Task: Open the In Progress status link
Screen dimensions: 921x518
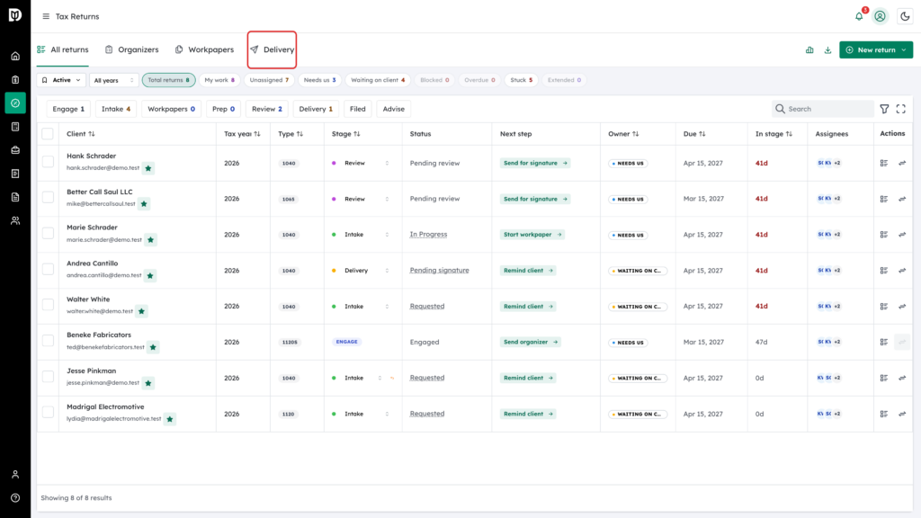Action: tap(428, 235)
